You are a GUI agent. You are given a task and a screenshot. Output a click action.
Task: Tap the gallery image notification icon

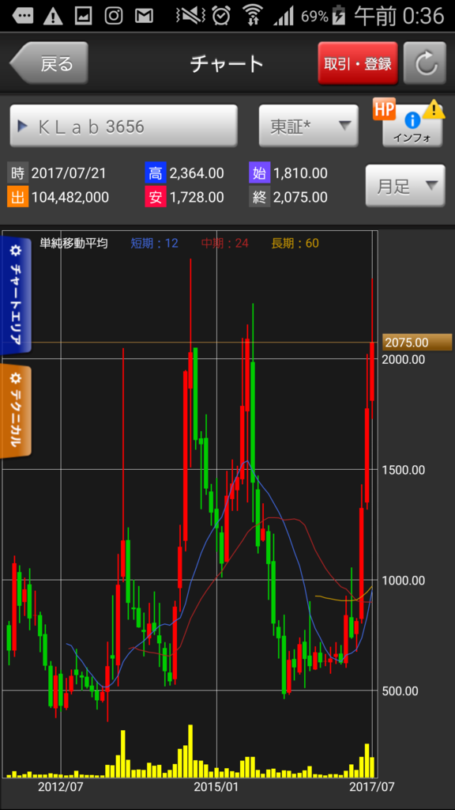pos(83,16)
